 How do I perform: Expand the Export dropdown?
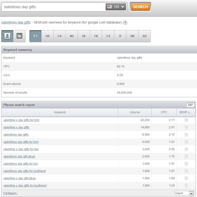click(x=184, y=193)
